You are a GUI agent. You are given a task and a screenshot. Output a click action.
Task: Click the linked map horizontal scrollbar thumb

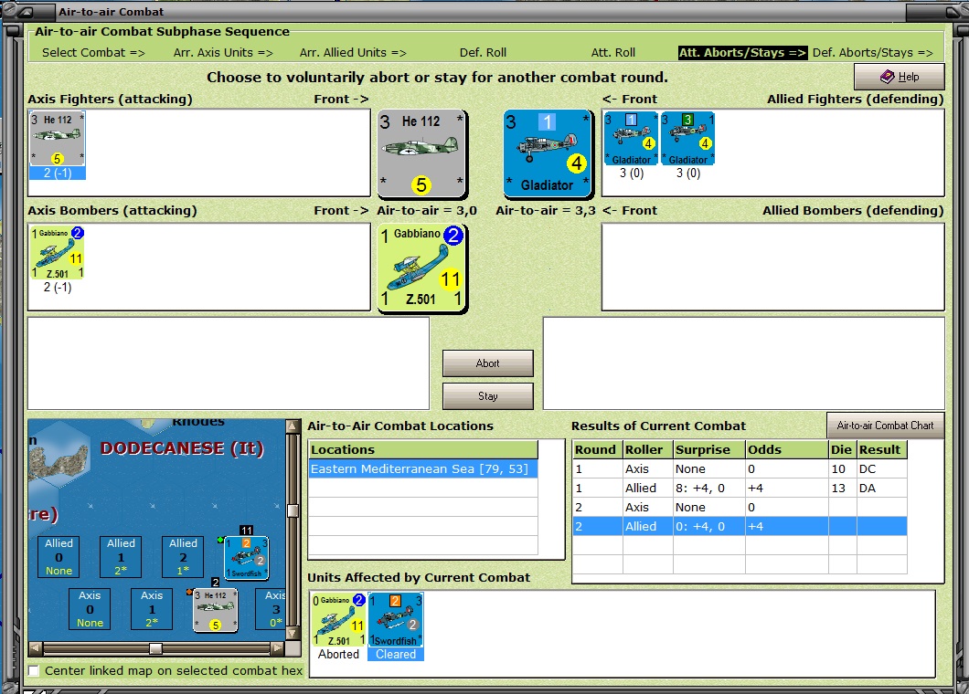[x=155, y=648]
